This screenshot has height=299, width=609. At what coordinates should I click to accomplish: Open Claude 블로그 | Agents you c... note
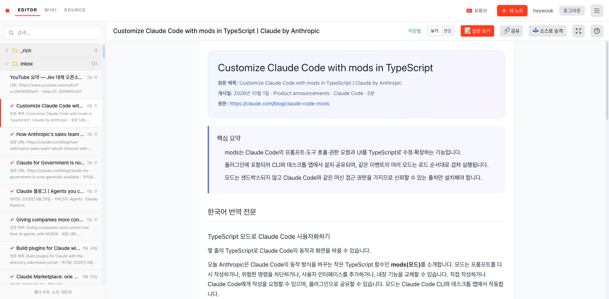[x=51, y=198]
